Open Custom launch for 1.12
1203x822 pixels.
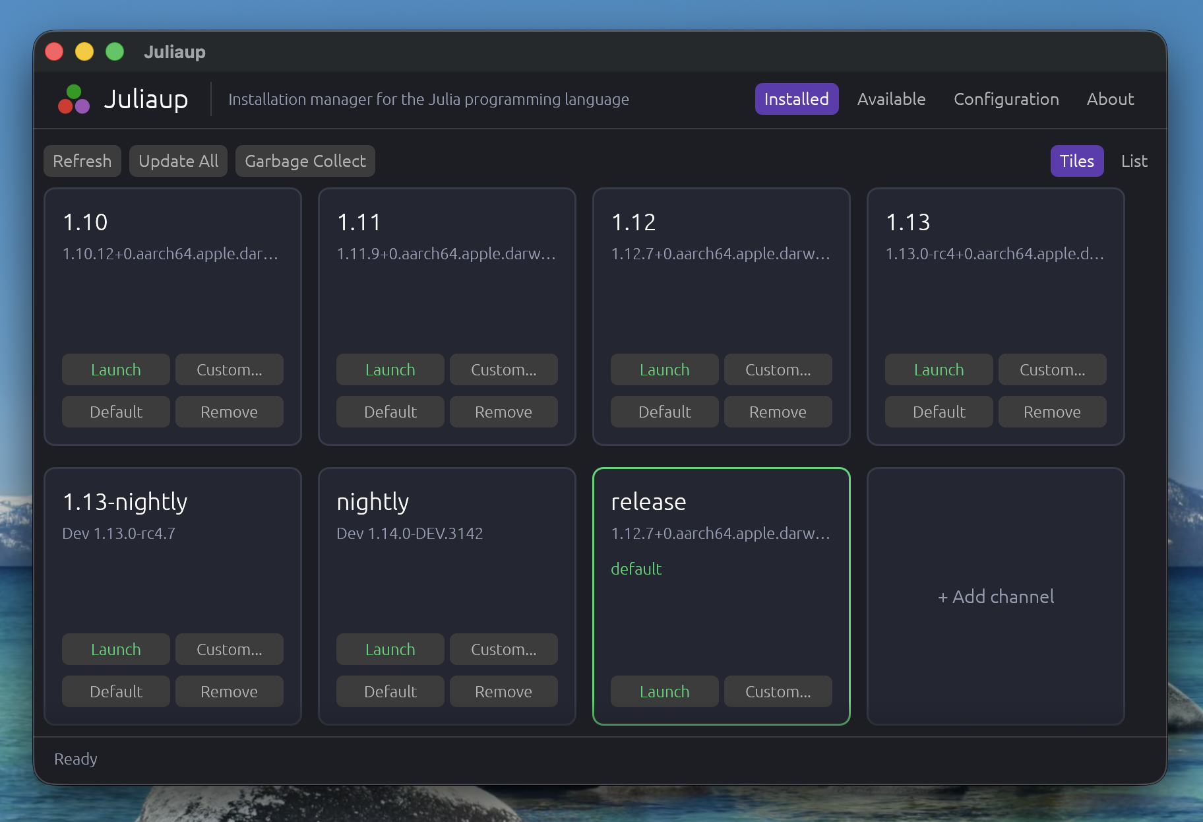pyautogui.click(x=778, y=369)
